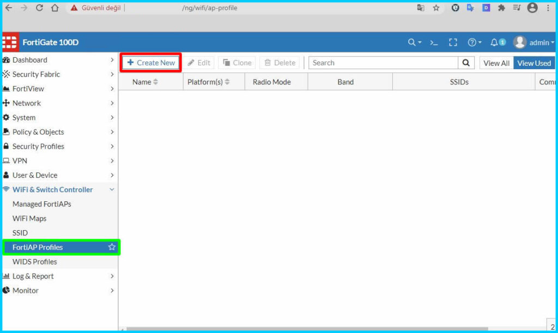Viewport: 558px width, 333px height.
Task: Click the Edit button
Action: [198, 63]
